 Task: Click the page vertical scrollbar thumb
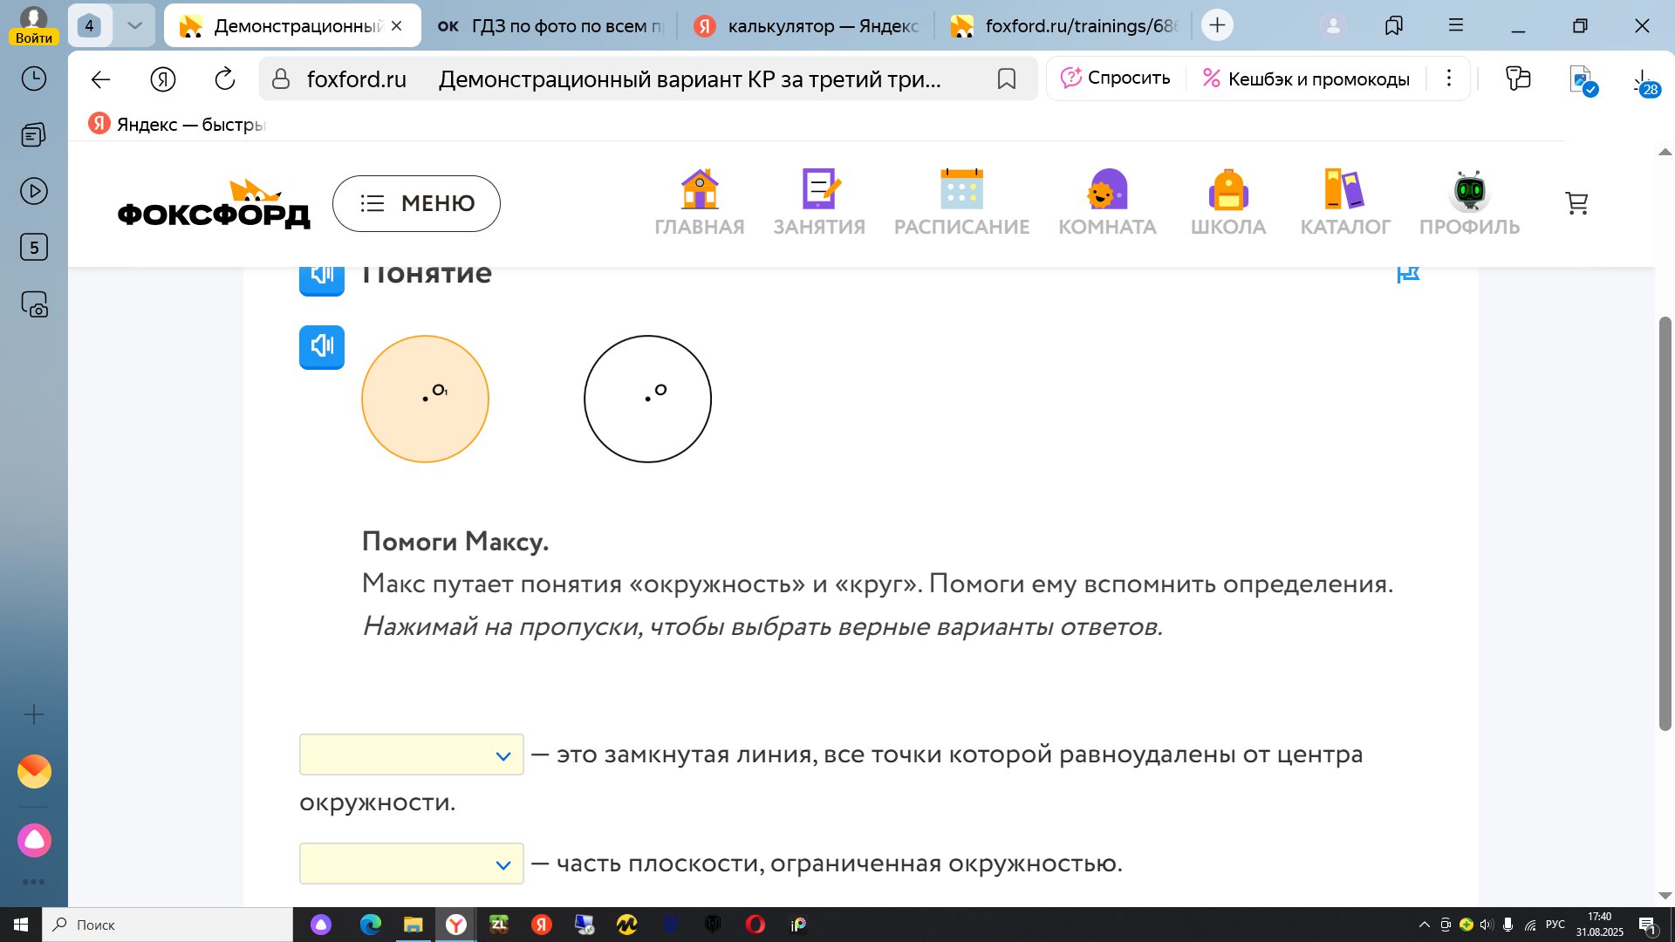pos(1665,523)
